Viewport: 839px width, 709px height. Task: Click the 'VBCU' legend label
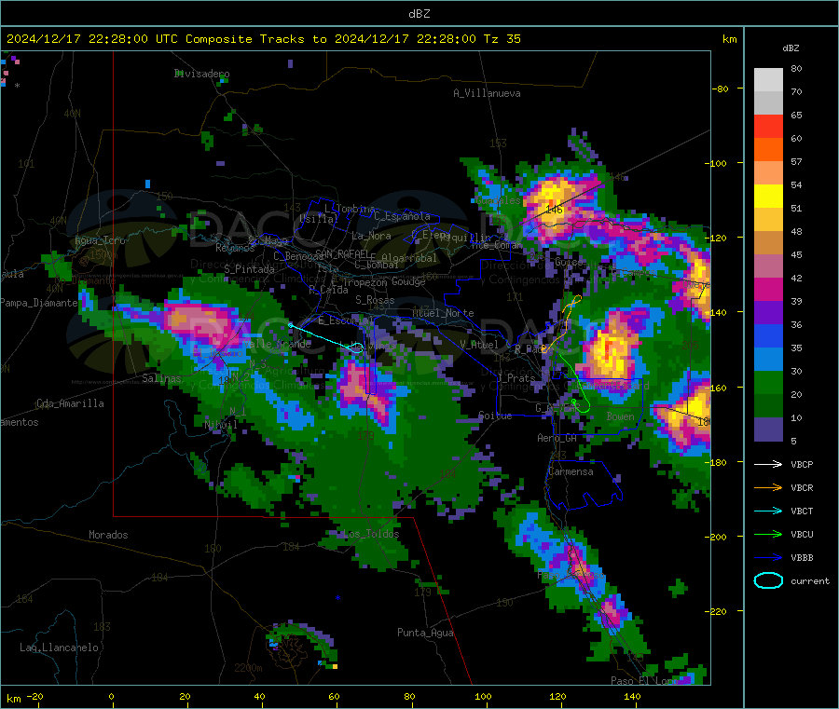click(x=802, y=534)
